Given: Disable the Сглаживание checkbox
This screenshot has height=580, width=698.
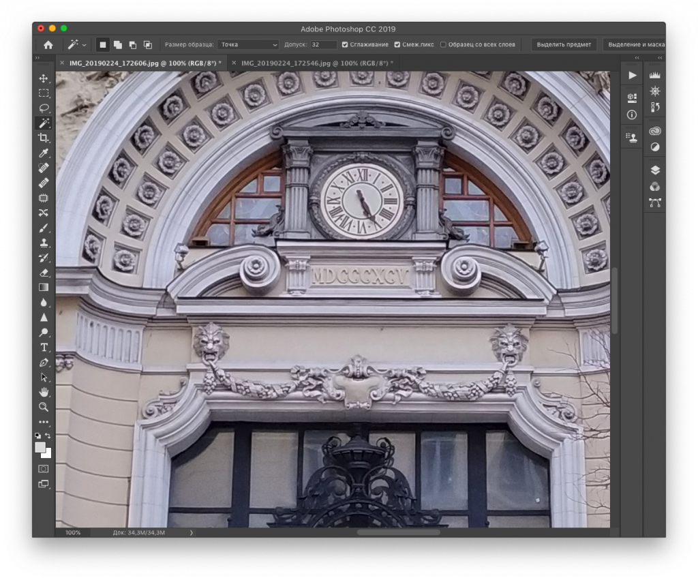Looking at the screenshot, I should 345,45.
